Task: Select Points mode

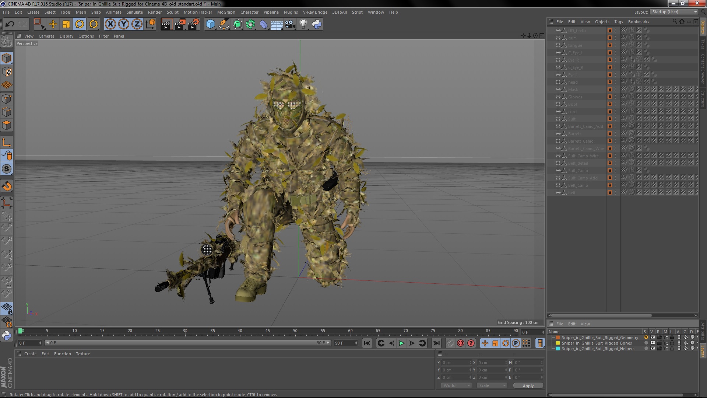Action: pos(7,99)
